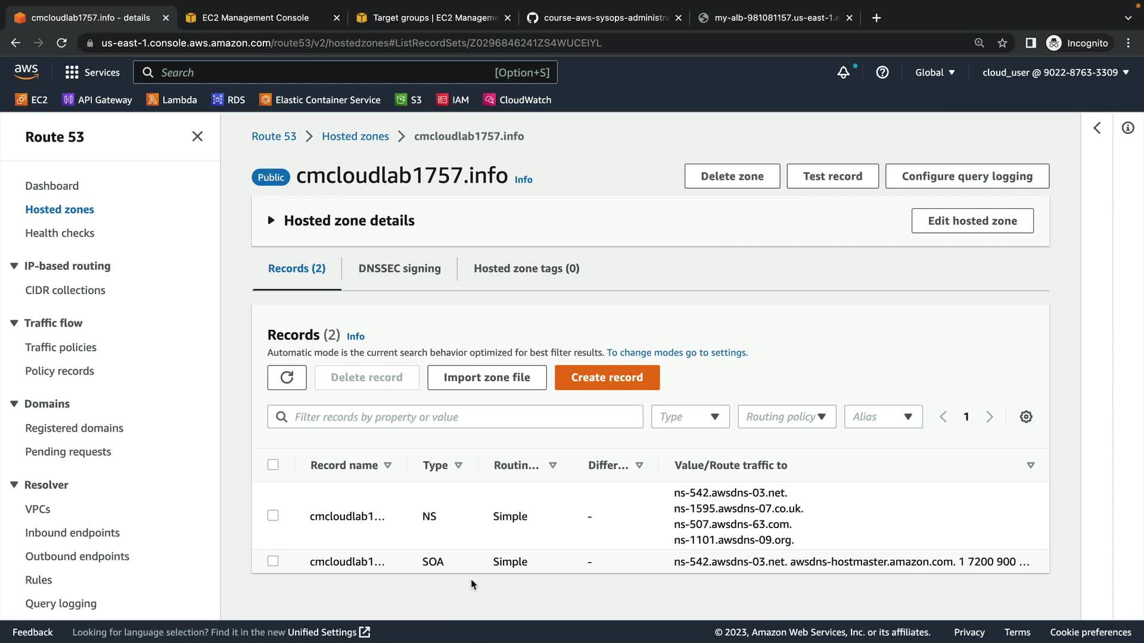
Task: Refresh the records list
Action: click(287, 377)
